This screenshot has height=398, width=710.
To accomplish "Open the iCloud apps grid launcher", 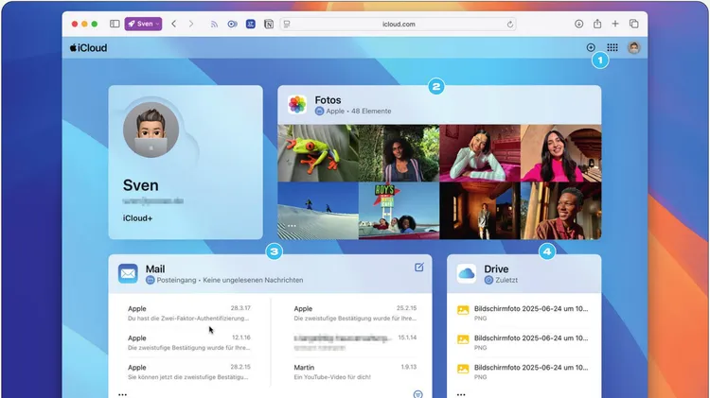I will coord(612,47).
